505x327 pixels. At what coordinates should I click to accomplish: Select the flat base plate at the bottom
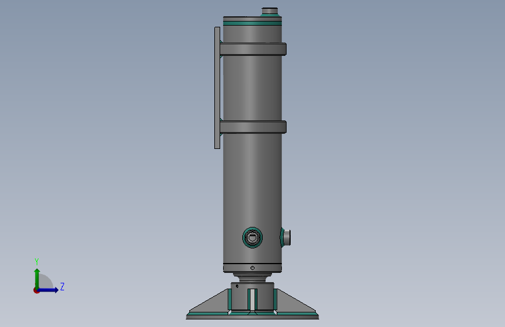[253, 317]
